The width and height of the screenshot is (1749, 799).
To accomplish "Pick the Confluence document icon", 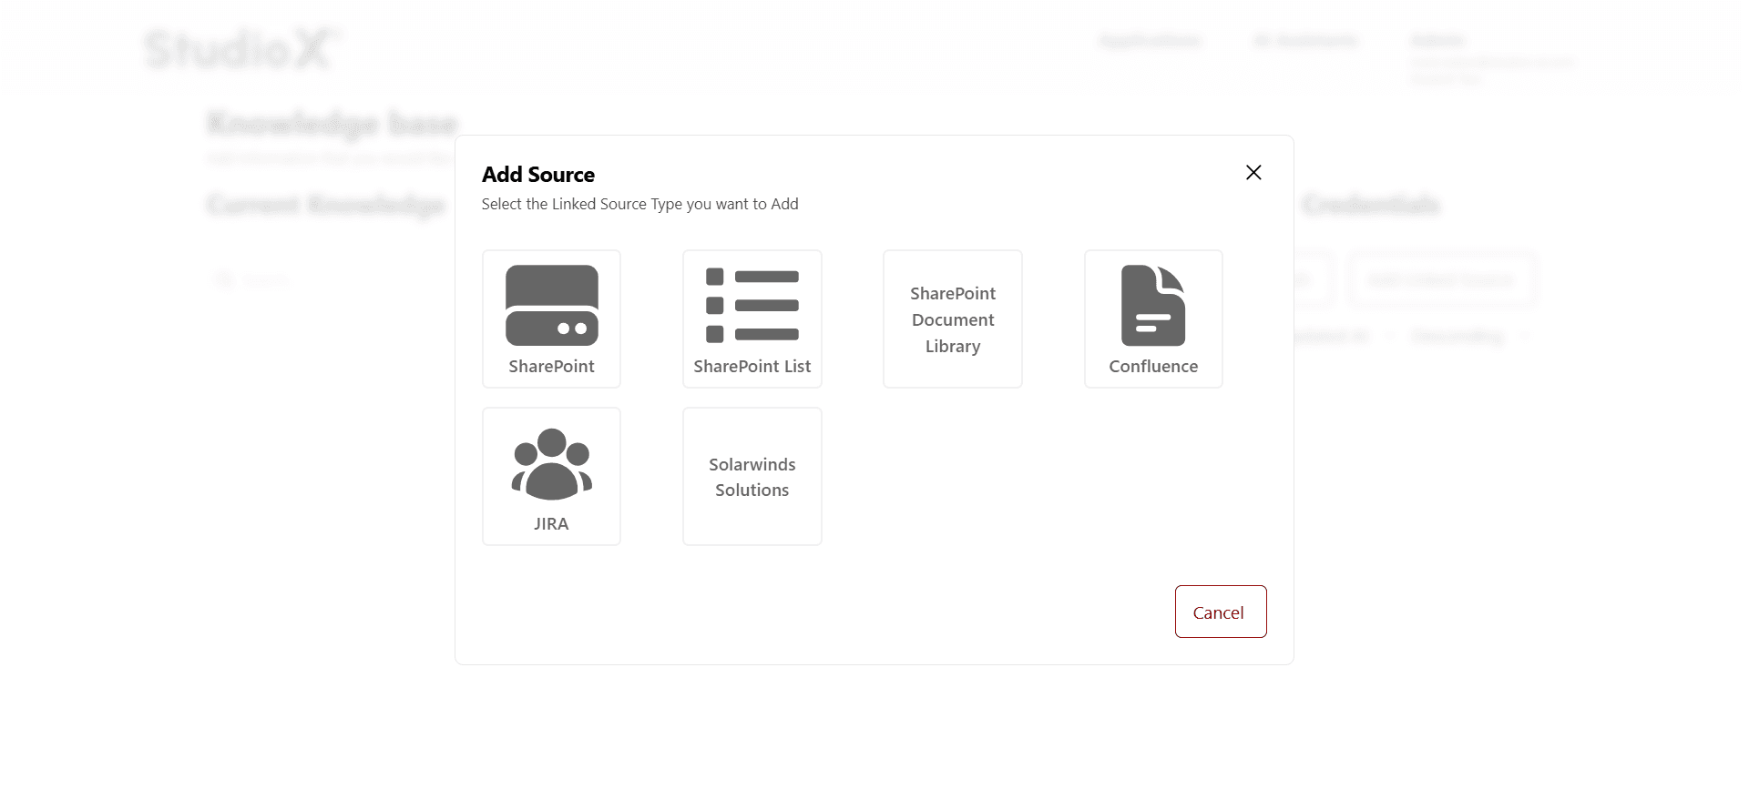I will coord(1153,306).
